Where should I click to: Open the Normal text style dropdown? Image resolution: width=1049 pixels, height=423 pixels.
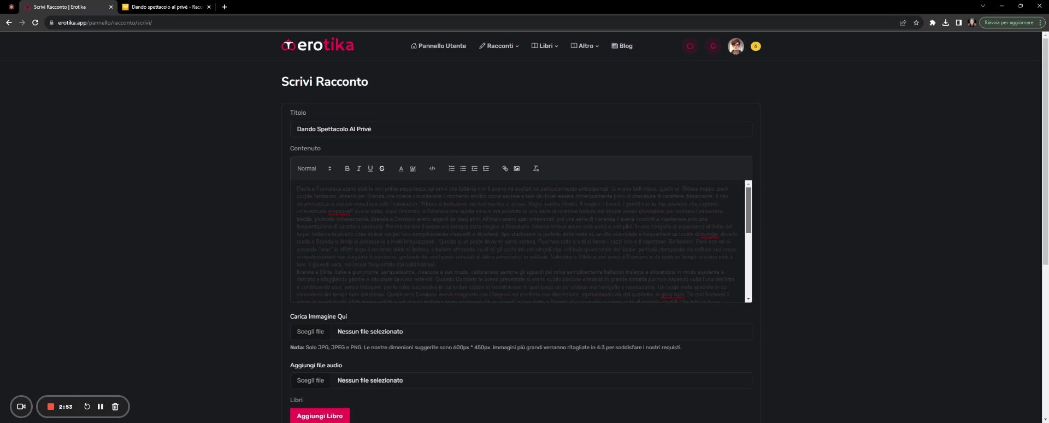click(x=314, y=169)
